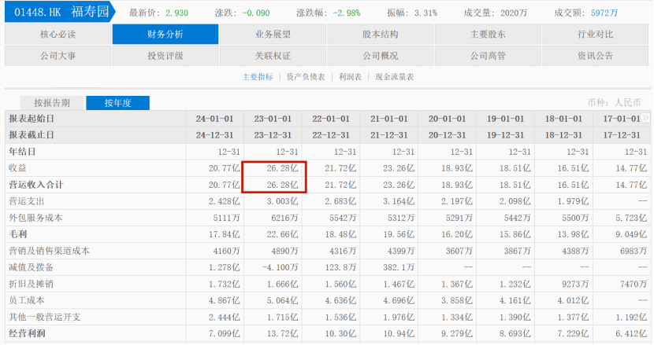Click the 主要指标 link
This screenshot has height=345, width=654.
tap(258, 77)
